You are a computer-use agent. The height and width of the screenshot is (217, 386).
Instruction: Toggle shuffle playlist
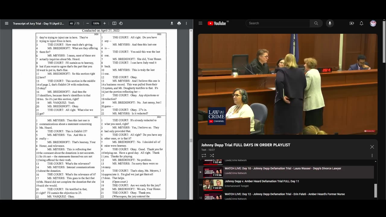tap(212, 156)
